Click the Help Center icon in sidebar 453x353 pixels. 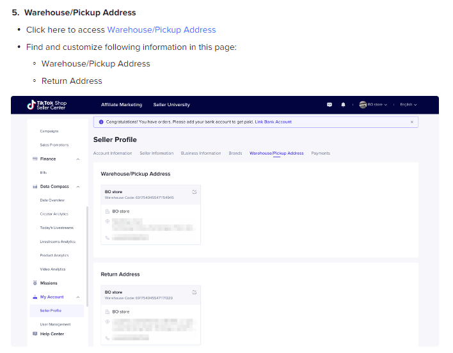tap(35, 334)
